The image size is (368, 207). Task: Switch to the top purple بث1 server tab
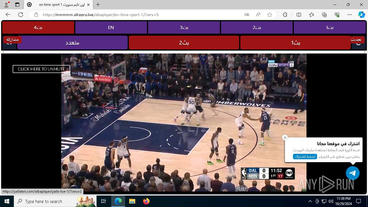(x=330, y=28)
